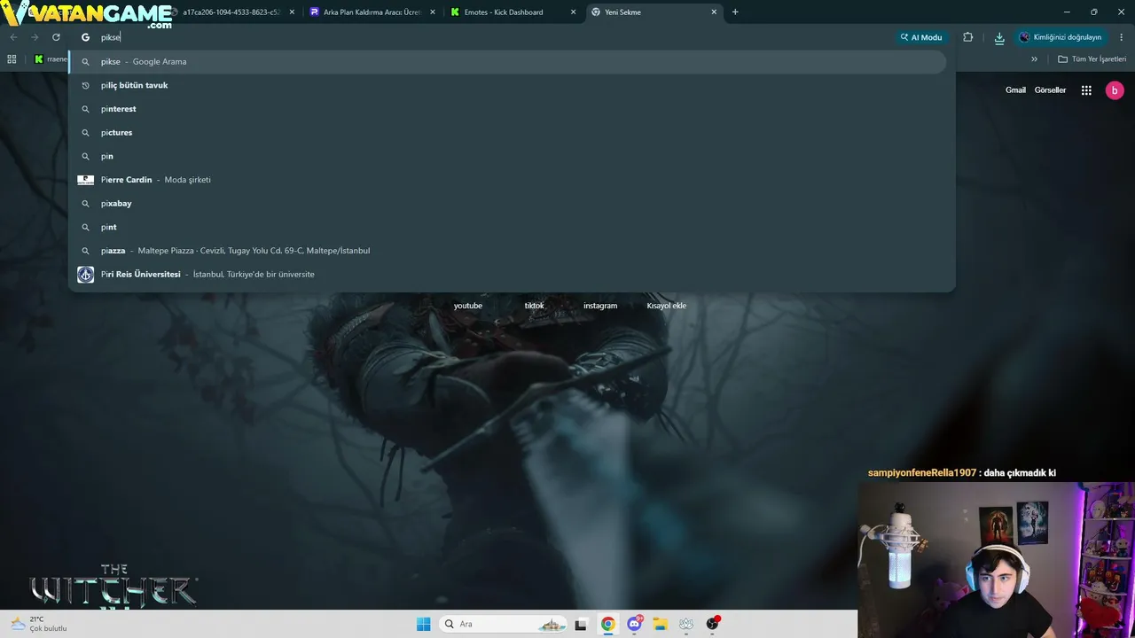Open the Görseller link
1135x638 pixels.
click(1050, 90)
